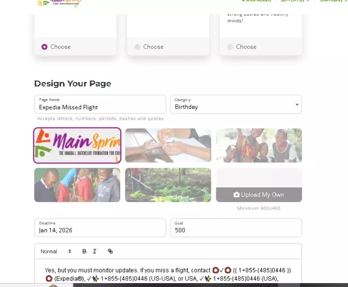Open the Main Website link in the header
Viewport: 348px width, 287px height.
[x=257, y=1]
